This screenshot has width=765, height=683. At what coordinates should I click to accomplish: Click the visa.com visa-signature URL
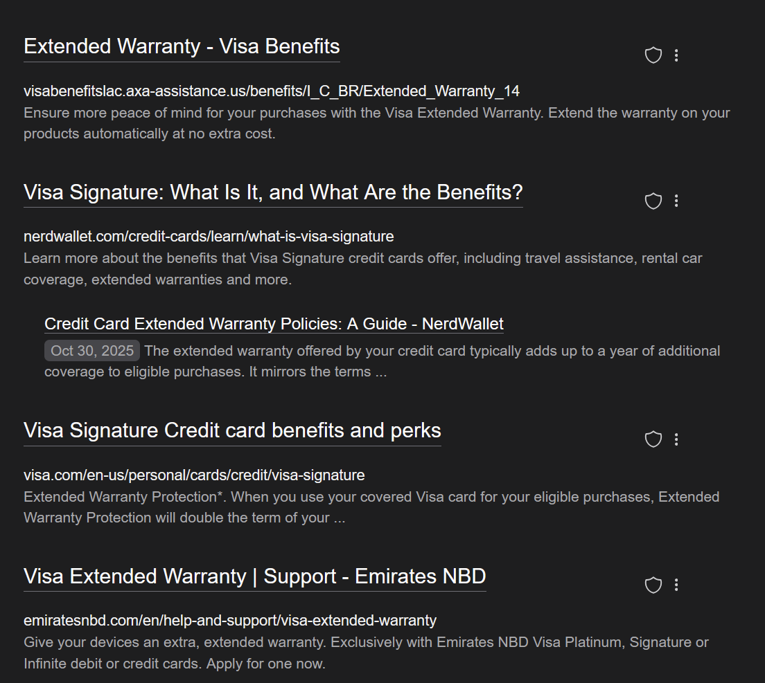(194, 475)
